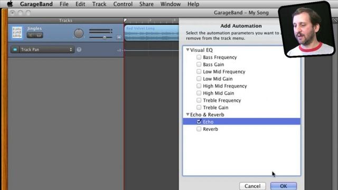This screenshot has height=190, width=338.
Task: Click the Echo & Reverb group label
Action: [207, 115]
